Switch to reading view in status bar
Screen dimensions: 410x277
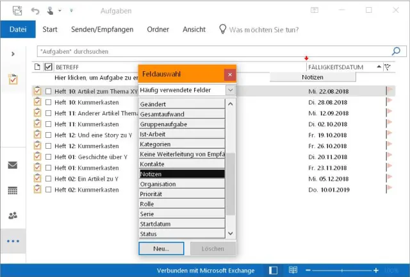(293, 270)
